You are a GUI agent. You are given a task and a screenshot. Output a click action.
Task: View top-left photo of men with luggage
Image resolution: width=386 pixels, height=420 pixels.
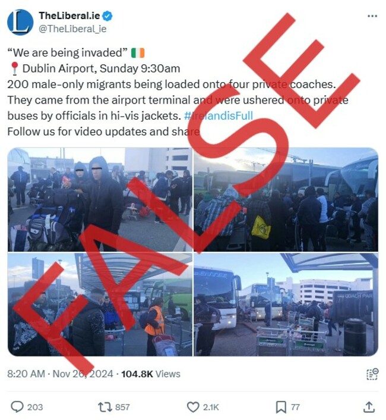pos(100,199)
